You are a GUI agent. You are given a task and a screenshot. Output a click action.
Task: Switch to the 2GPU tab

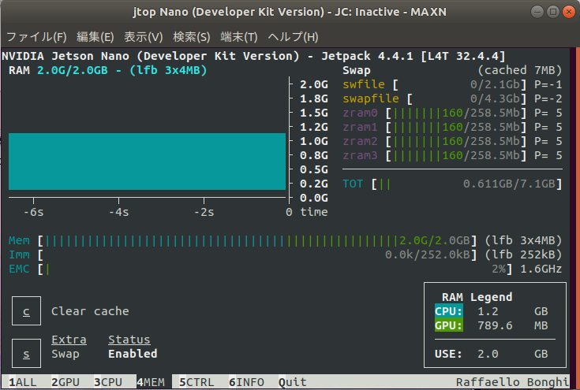(65, 382)
